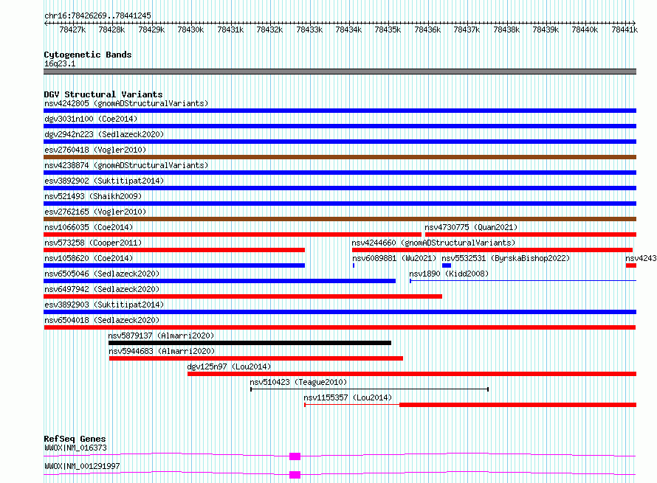This screenshot has width=657, height=483.
Task: Click the nsv6505046 (Sedlazeck2020) label
Action: [x=102, y=274]
